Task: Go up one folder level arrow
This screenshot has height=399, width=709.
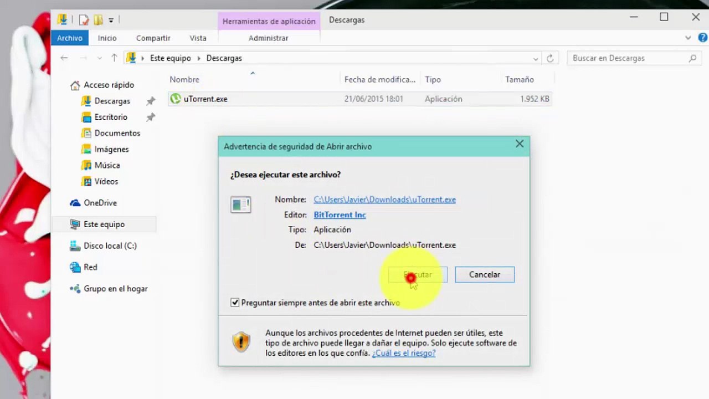Action: pos(114,58)
